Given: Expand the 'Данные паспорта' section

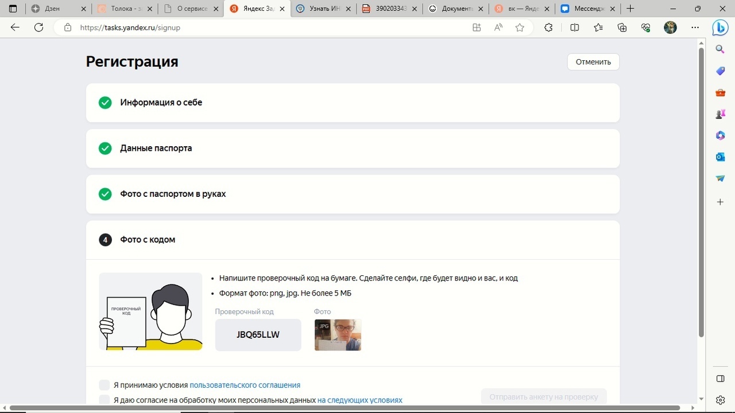Looking at the screenshot, I should tap(353, 148).
